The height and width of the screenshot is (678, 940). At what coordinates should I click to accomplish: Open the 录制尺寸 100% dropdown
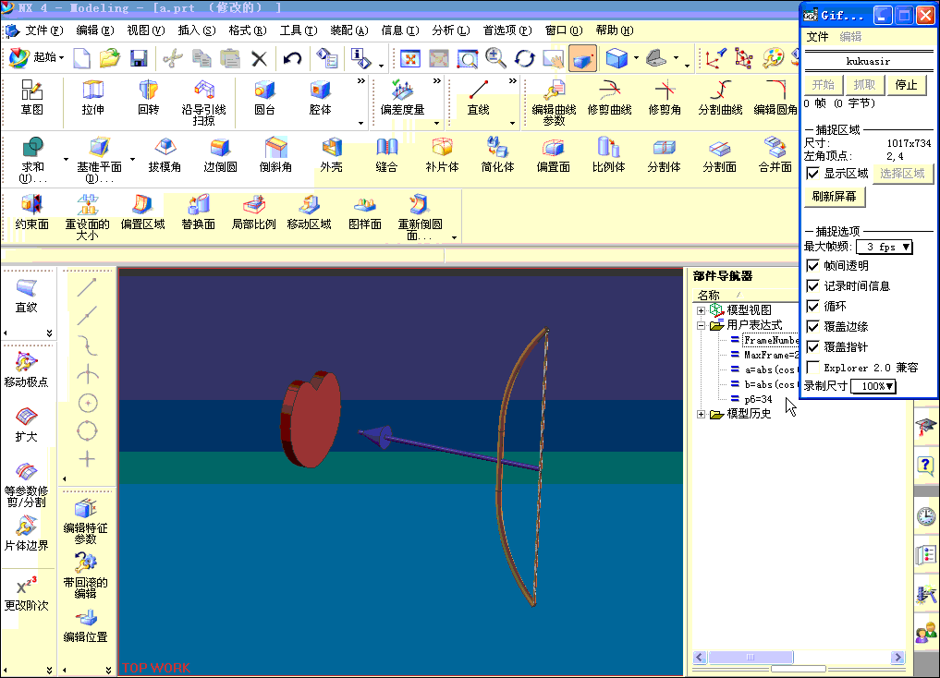point(873,386)
